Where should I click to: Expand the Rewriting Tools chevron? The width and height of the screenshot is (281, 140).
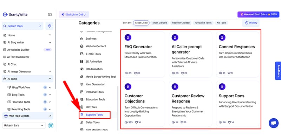[50, 109]
